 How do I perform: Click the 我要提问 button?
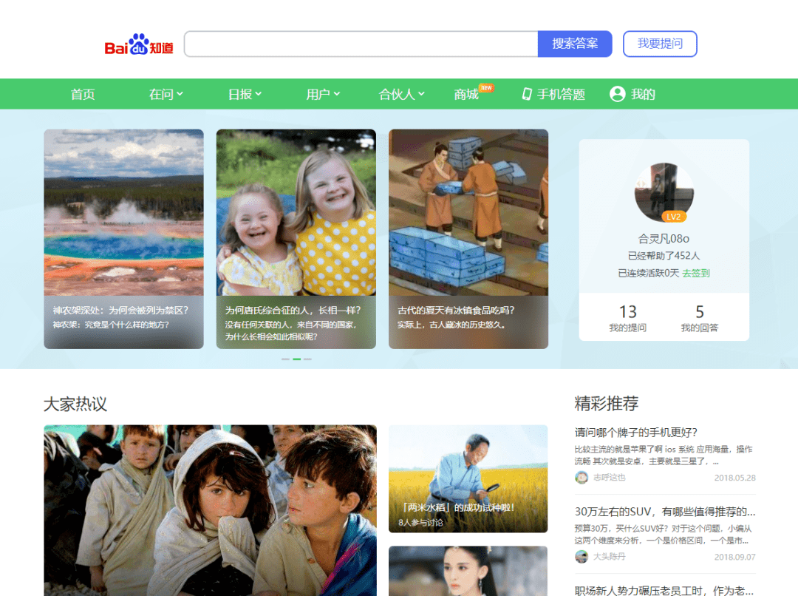(x=660, y=44)
